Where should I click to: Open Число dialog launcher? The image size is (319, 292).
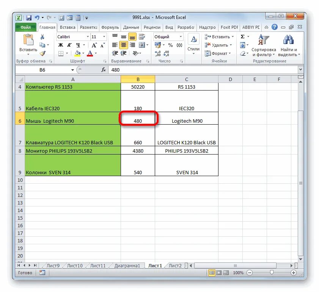click(181, 61)
